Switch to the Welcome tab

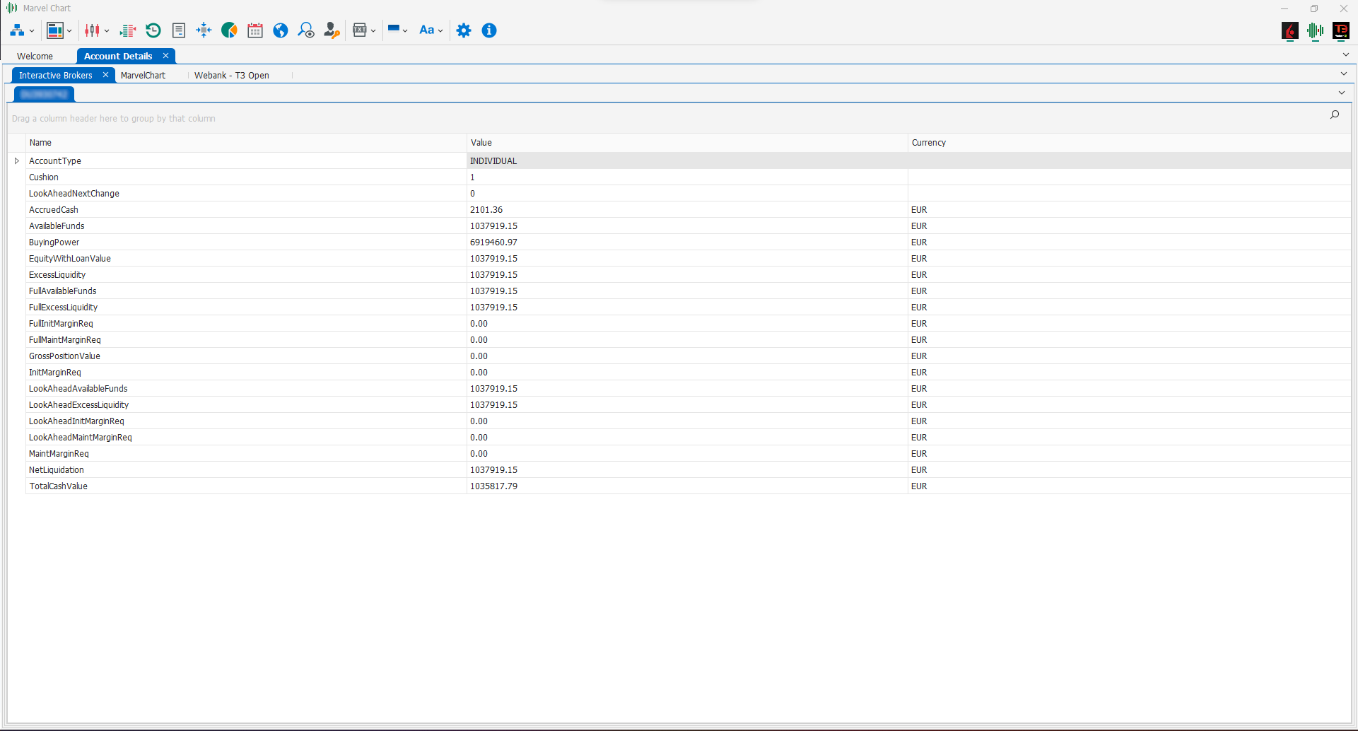35,56
